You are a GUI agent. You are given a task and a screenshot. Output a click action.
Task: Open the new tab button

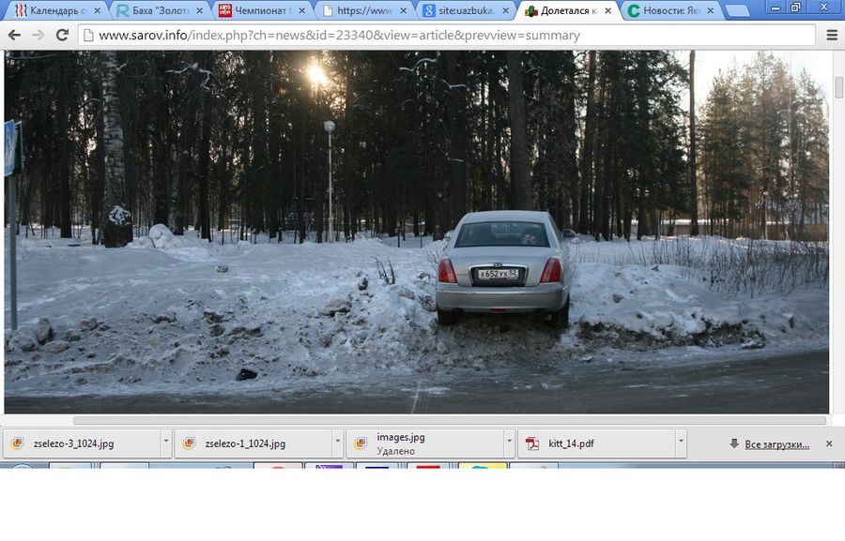point(737,11)
